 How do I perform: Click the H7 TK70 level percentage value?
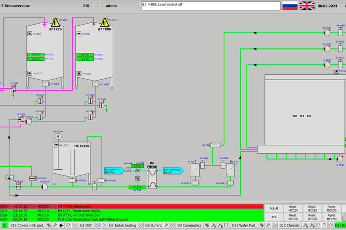36,54
